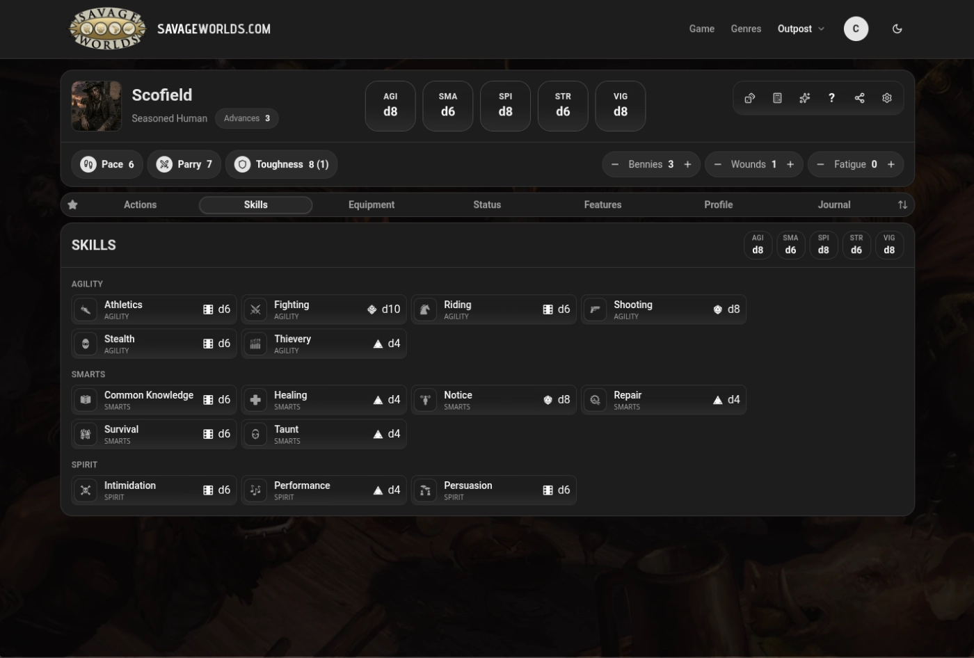974x658 pixels.
Task: Increase Bennies with the plus button
Action: [x=687, y=164]
